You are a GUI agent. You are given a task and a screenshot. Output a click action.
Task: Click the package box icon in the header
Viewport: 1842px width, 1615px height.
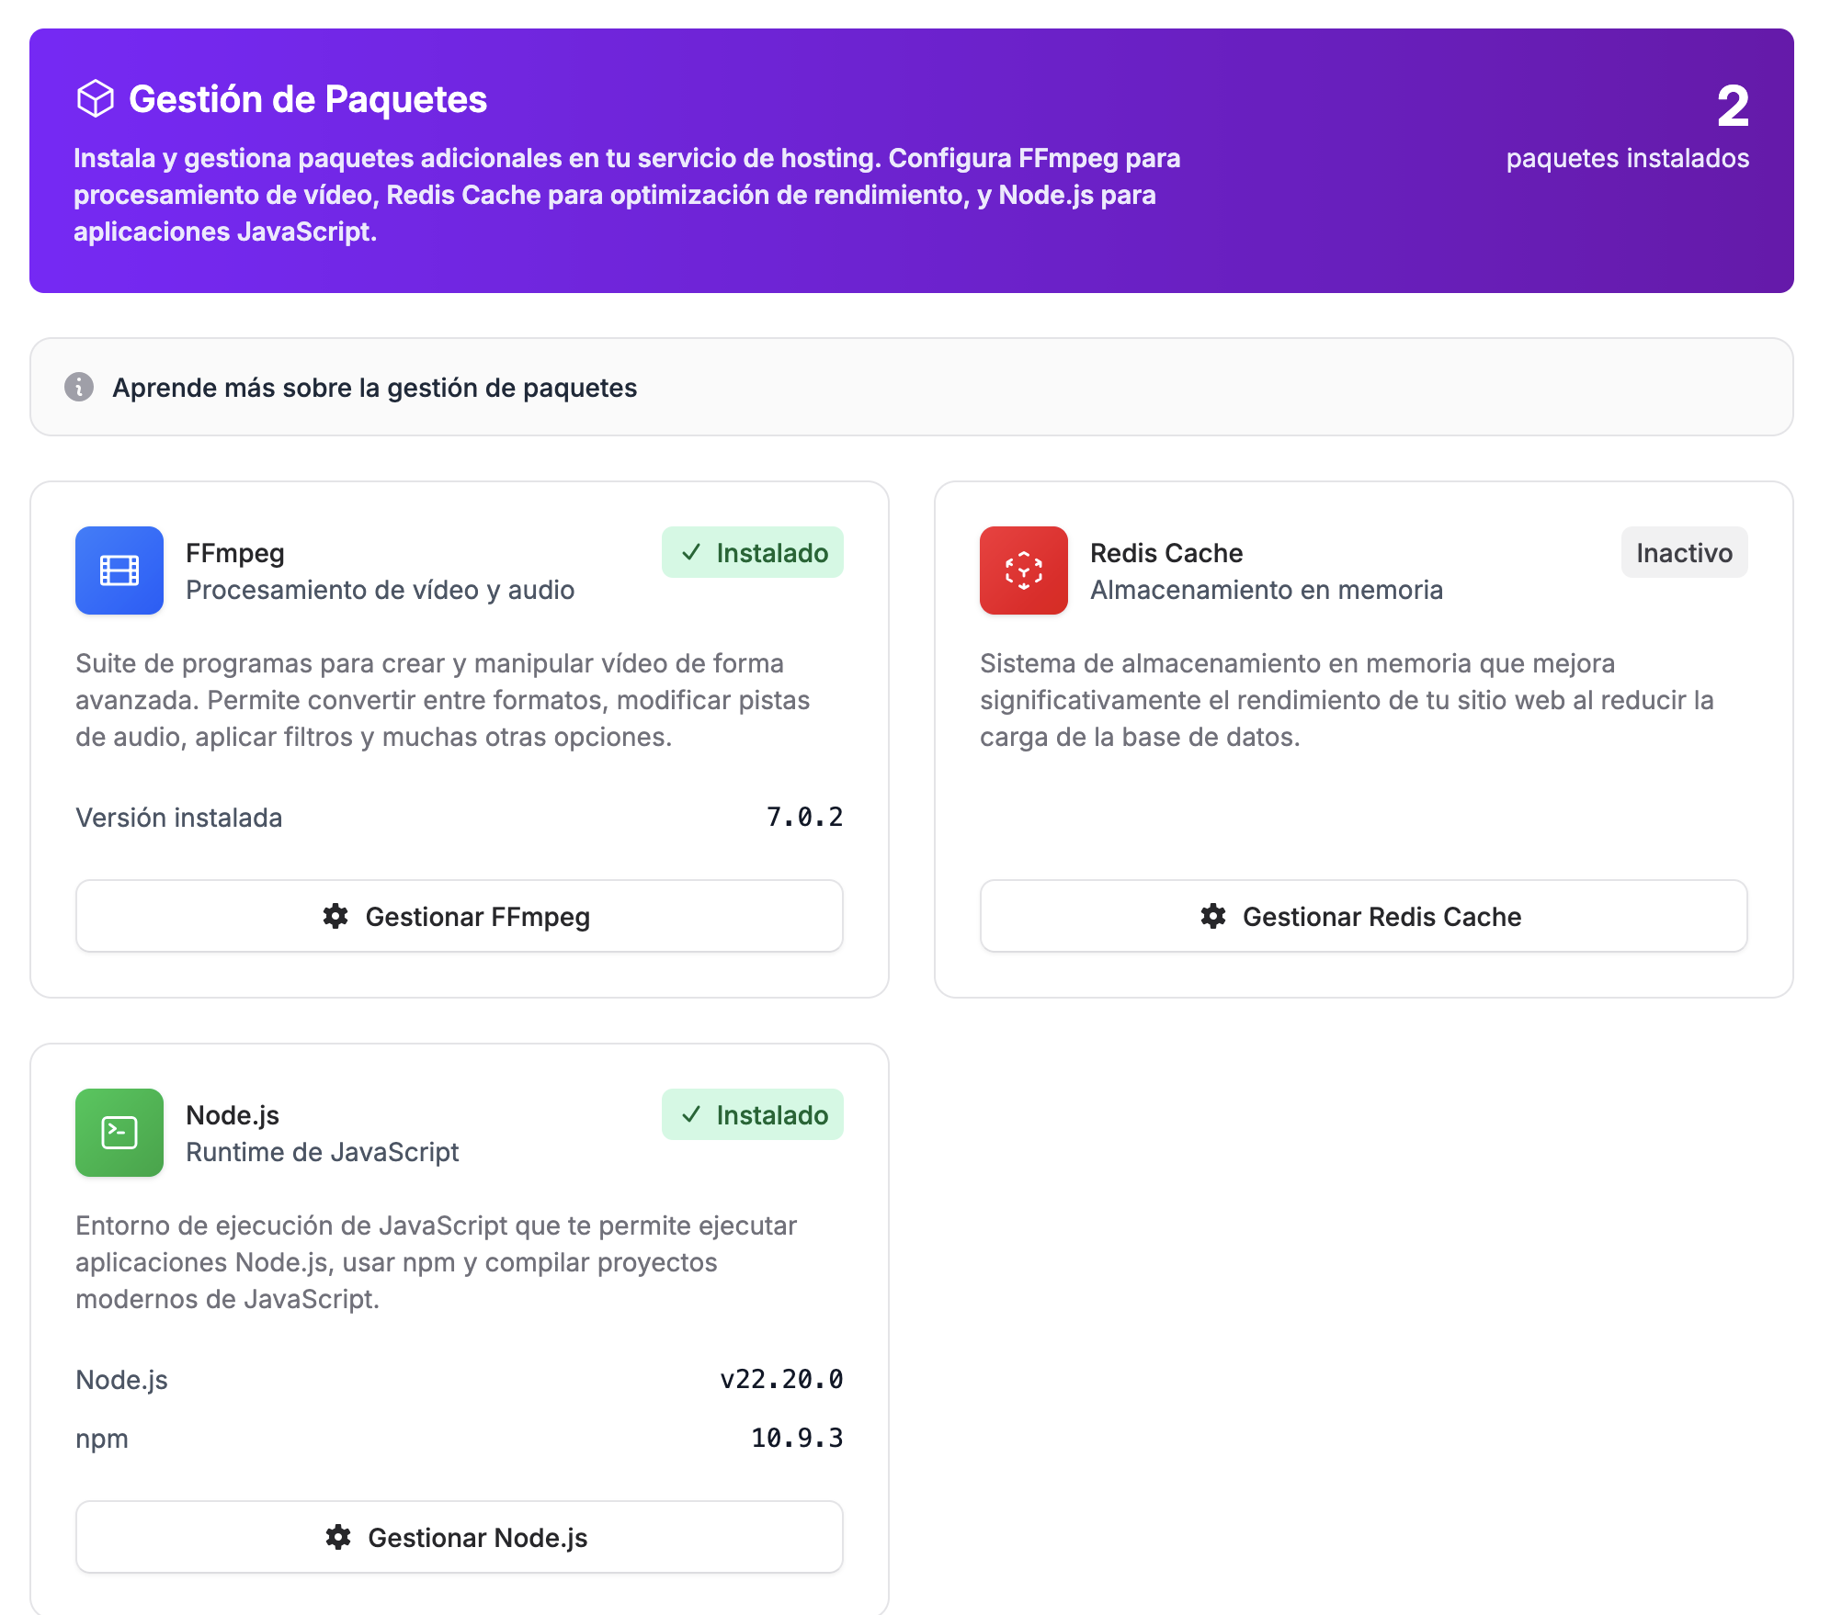pyautogui.click(x=96, y=98)
